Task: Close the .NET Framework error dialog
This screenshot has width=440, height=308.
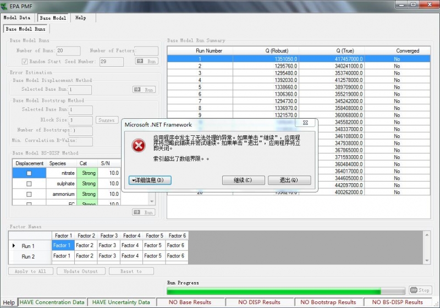Action: coord(305,123)
